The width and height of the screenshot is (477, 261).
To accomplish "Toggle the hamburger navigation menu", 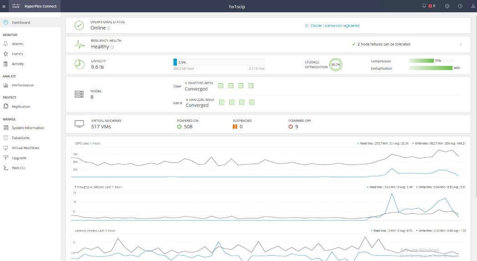I will [x=4, y=6].
